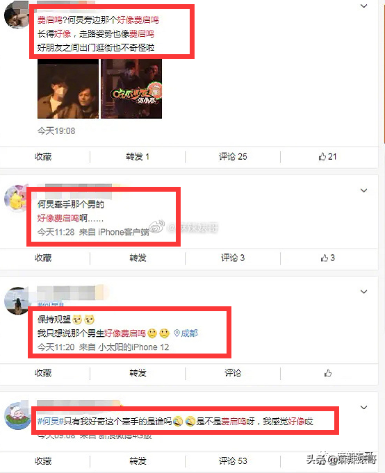Expand options chevron on third post

(364, 292)
